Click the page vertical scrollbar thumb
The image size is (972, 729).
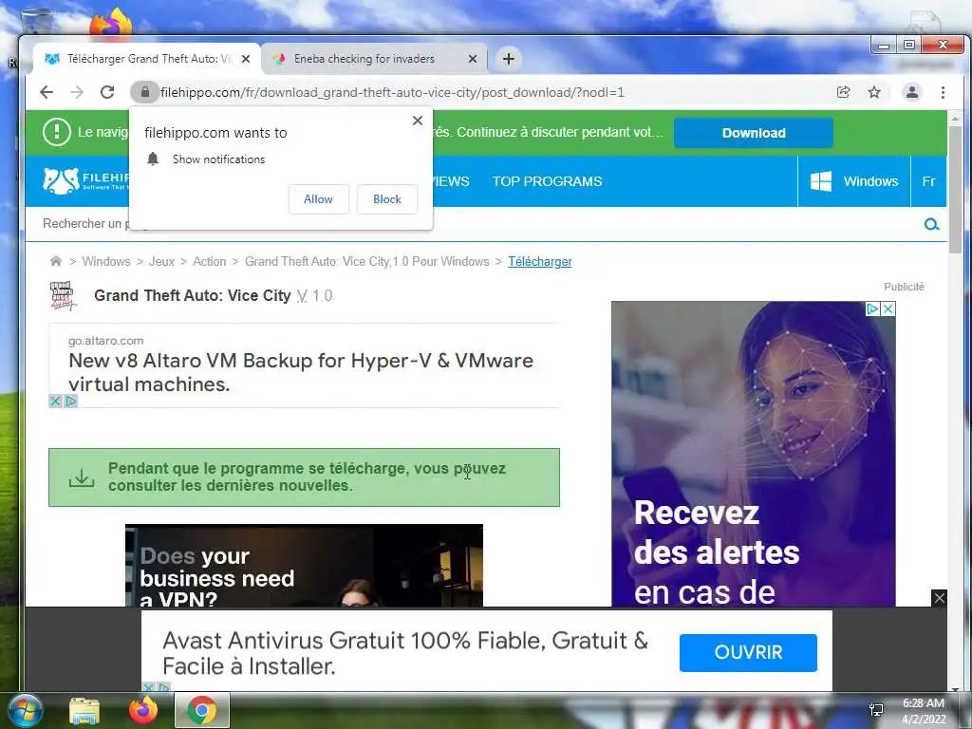click(955, 189)
